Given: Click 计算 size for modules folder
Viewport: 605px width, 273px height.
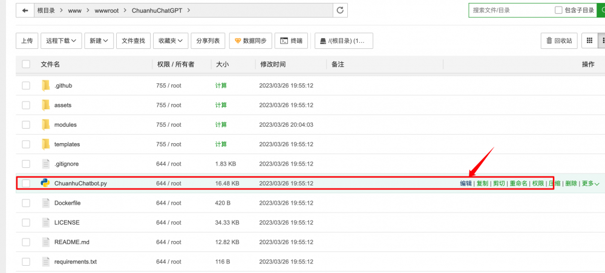Looking at the screenshot, I should coord(221,124).
